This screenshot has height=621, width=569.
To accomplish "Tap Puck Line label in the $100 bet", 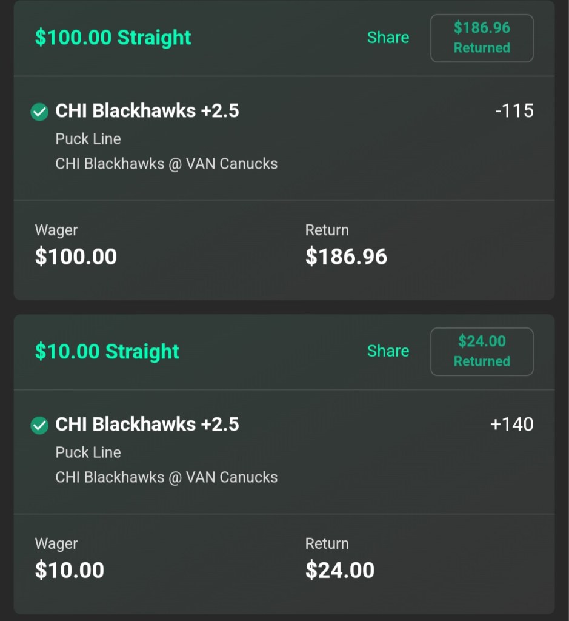I will coord(88,139).
